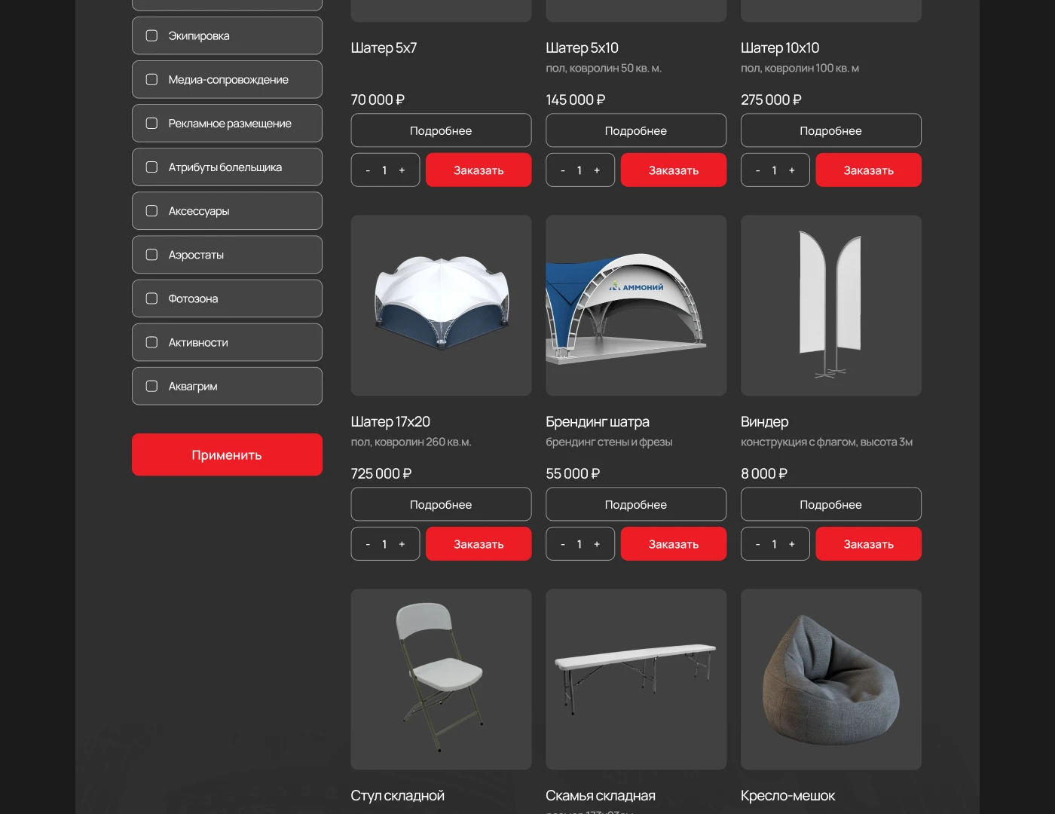Select the Аэростаты filter checkbox

[x=151, y=255]
